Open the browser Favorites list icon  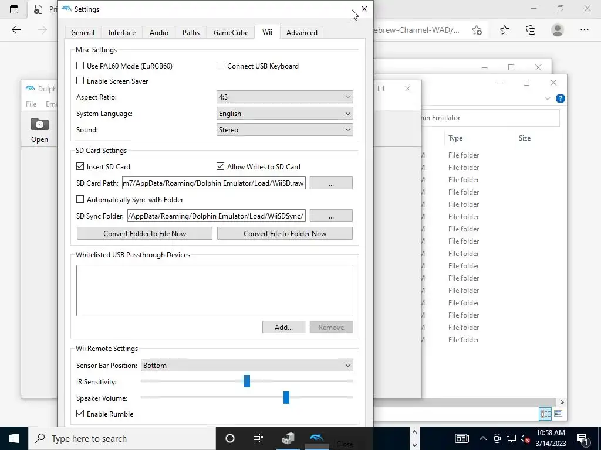[505, 30]
